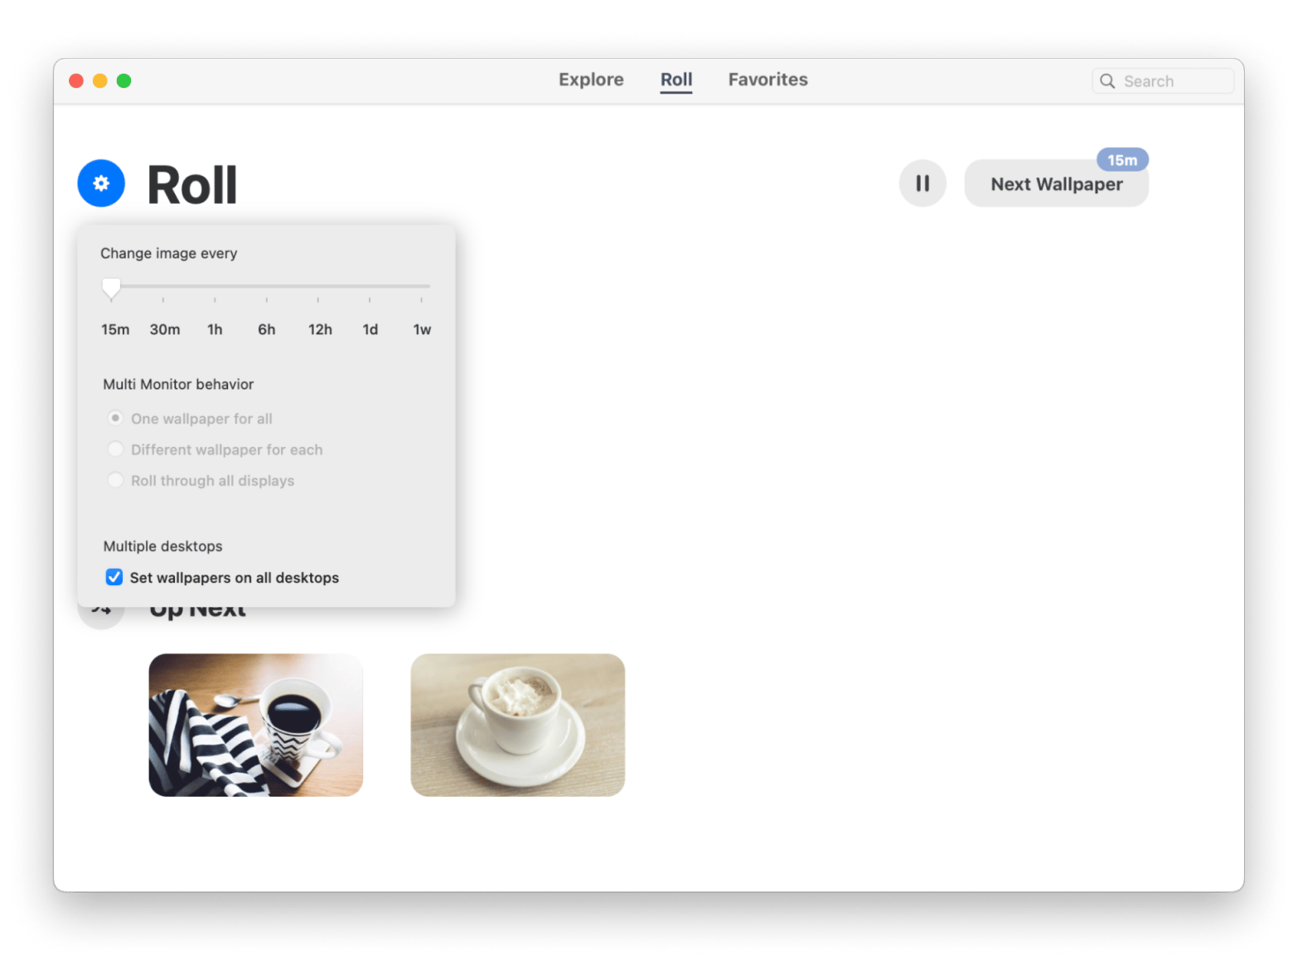Close the window with the red button
This screenshot has width=1293, height=970.
coord(76,80)
